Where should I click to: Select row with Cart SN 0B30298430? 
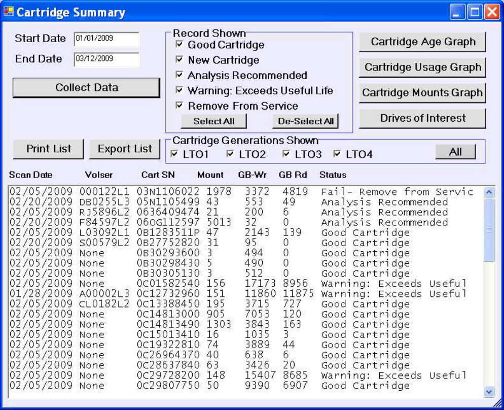pyautogui.click(x=245, y=263)
